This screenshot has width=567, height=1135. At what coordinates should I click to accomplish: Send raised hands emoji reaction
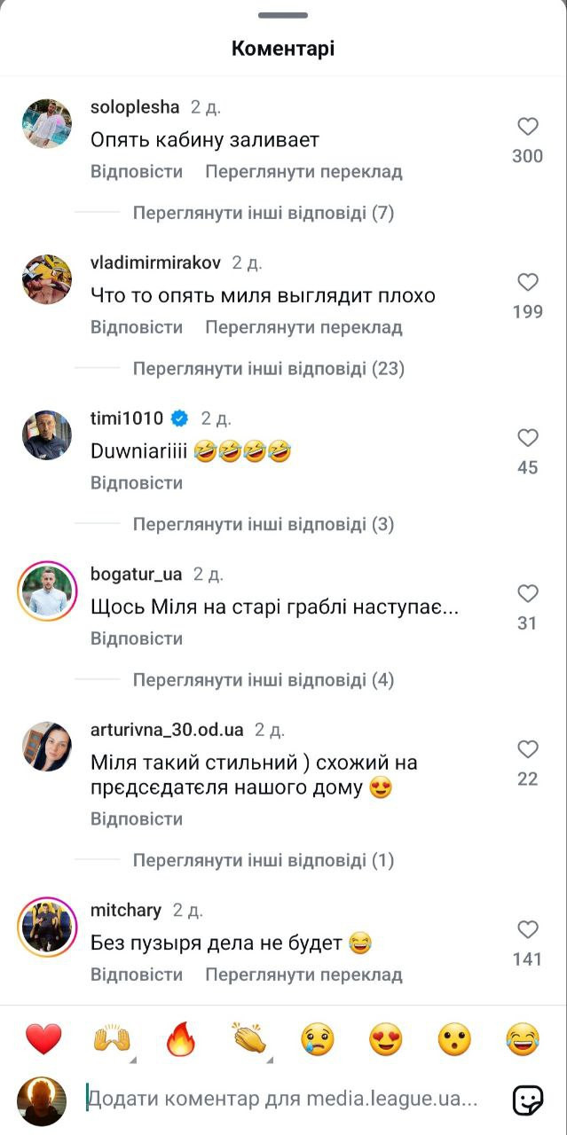tap(112, 1038)
